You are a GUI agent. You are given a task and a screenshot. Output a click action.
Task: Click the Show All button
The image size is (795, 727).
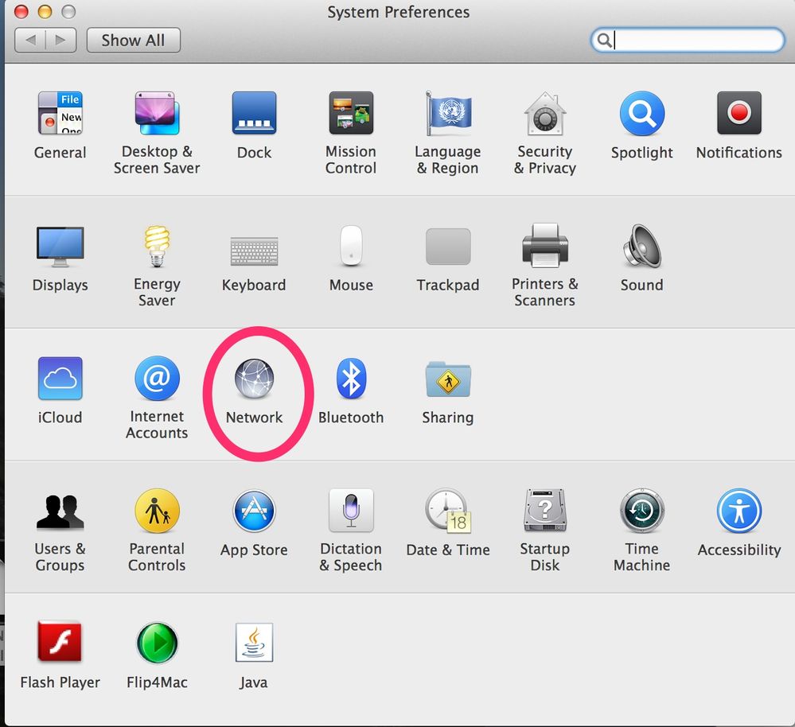tap(134, 40)
